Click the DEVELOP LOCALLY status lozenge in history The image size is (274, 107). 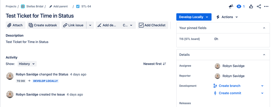point(45,81)
